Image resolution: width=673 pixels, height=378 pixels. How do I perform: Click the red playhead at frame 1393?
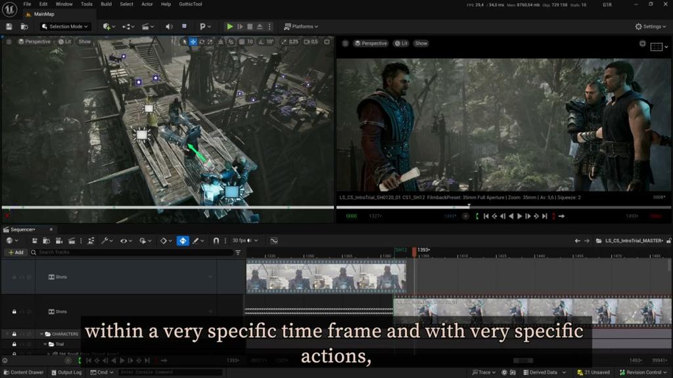point(414,252)
